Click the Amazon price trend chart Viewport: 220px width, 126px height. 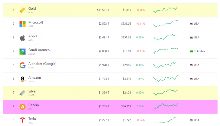(166, 78)
